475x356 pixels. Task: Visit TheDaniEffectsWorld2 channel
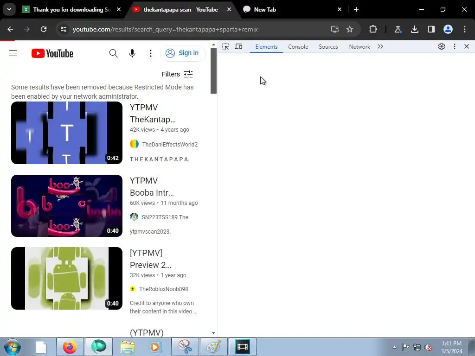coord(170,145)
